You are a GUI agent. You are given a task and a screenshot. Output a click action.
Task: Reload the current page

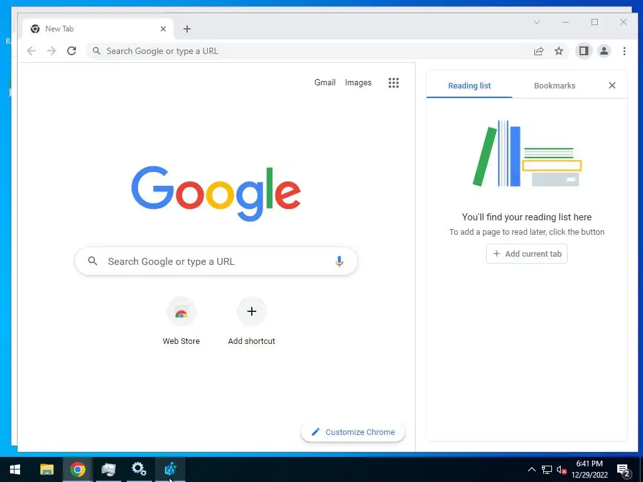pos(72,51)
